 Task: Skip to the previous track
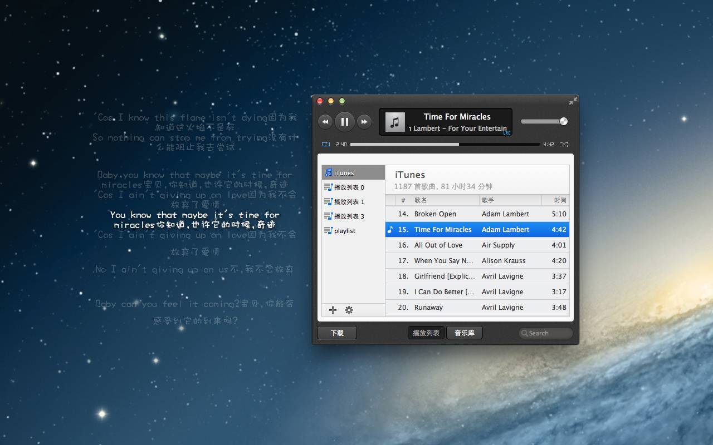[x=325, y=121]
